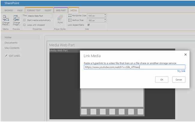Open the Change Image ribbon button
Screen dimensions: 195x122
(16, 20)
